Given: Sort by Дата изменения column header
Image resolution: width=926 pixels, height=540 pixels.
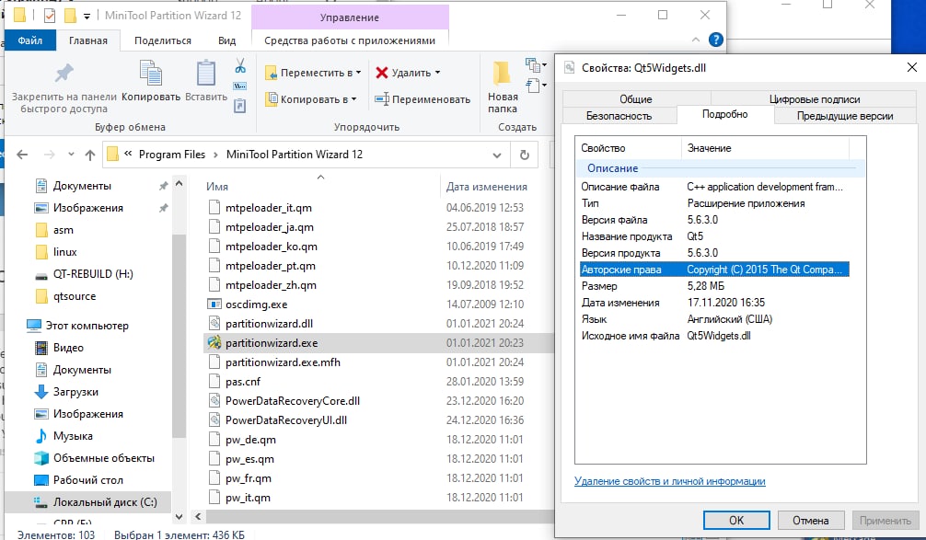Looking at the screenshot, I should click(487, 187).
